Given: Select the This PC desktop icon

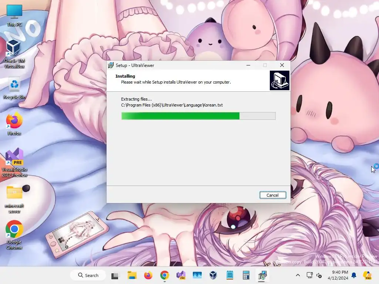Looking at the screenshot, I should coord(14,16).
